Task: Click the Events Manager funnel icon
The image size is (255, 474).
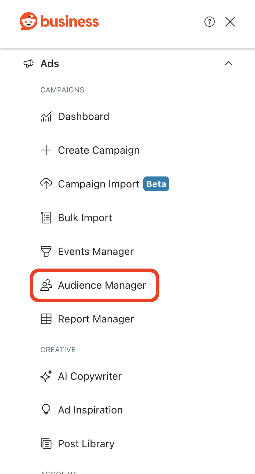Action: (x=46, y=252)
